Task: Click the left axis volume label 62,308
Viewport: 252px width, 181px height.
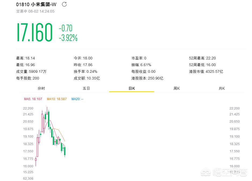Action: (28, 179)
